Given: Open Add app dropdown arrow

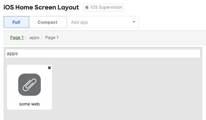Looking at the screenshot, I should (x=134, y=22).
